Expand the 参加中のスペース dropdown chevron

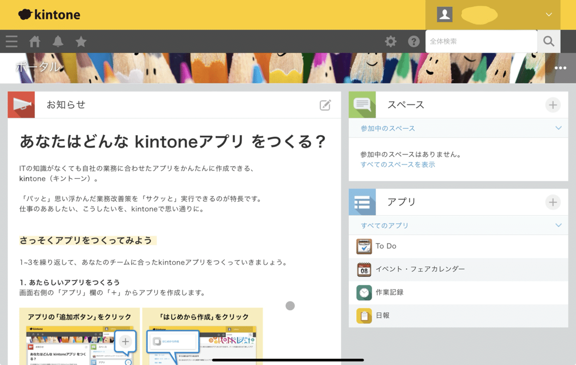558,128
